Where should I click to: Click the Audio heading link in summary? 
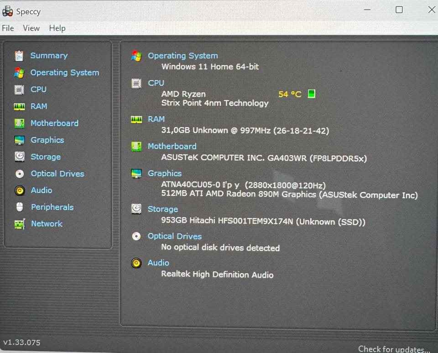click(x=158, y=263)
